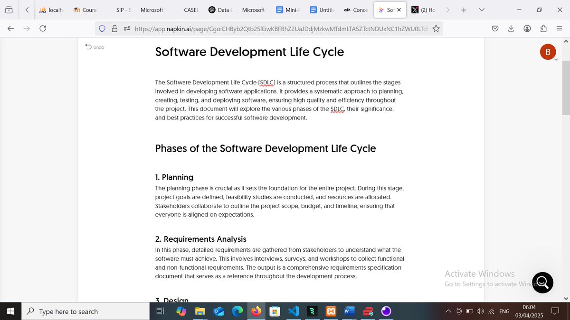Click the page vertical scrollbar thumb

[x=566, y=88]
